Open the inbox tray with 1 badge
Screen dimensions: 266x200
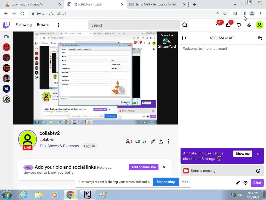(229, 25)
